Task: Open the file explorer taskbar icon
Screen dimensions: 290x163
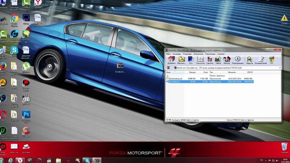Action: 58,160
